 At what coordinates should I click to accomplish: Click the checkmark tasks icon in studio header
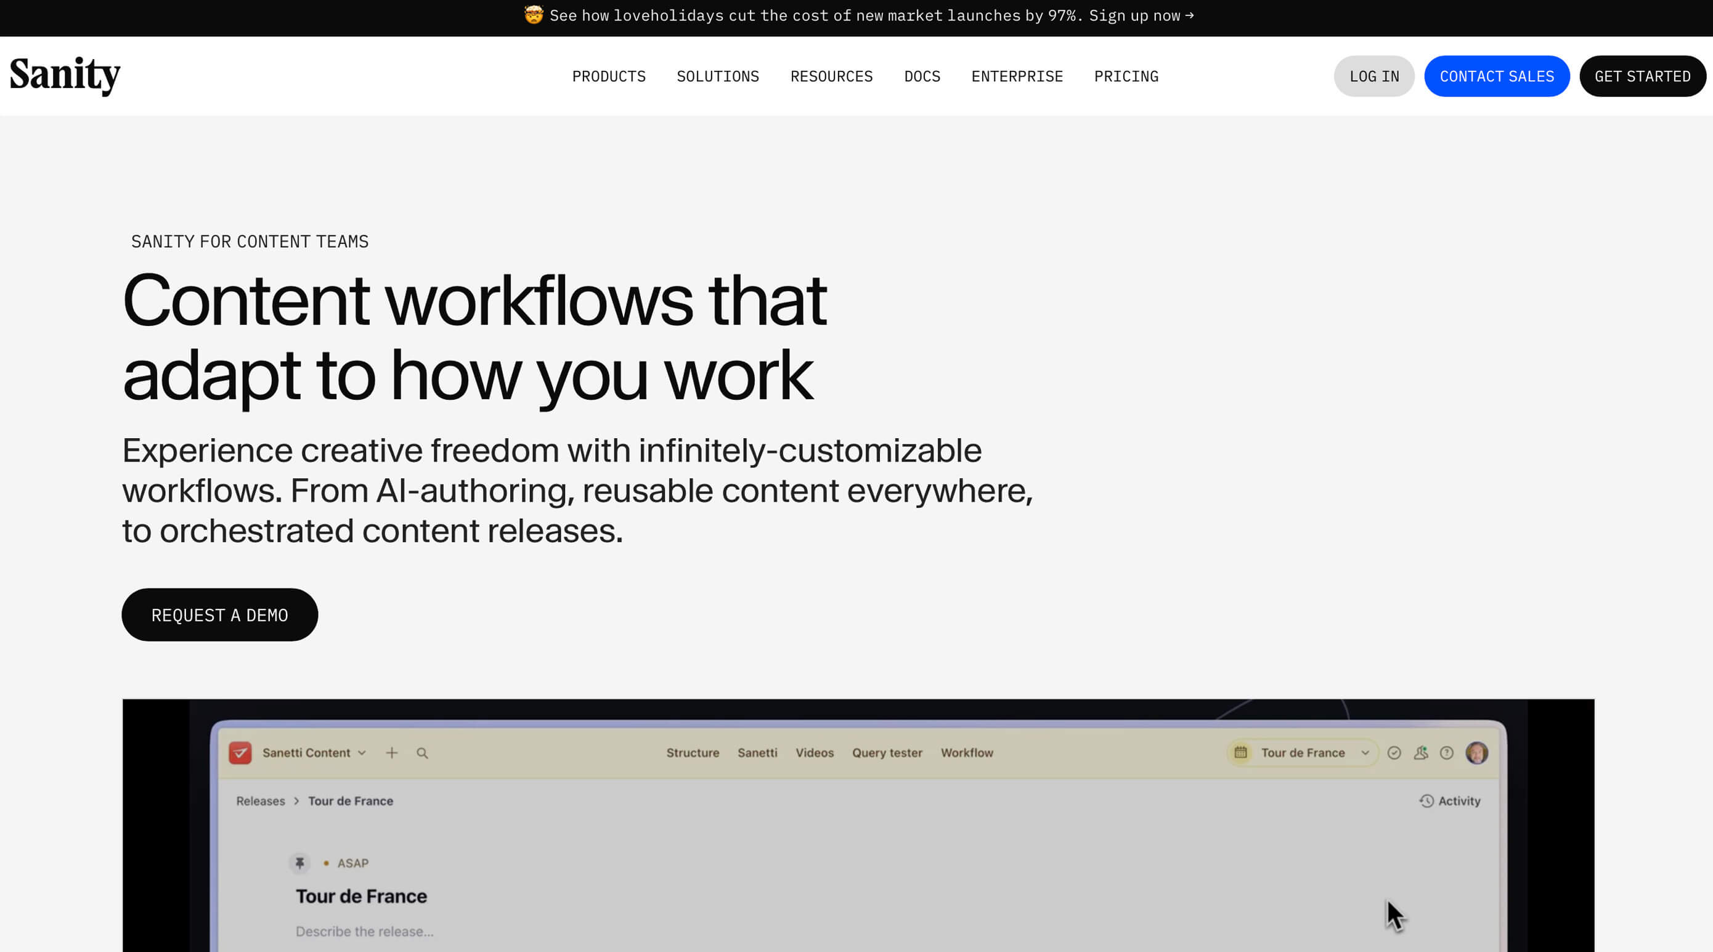1394,752
